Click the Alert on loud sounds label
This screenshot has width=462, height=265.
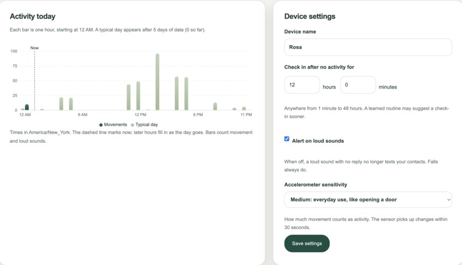[x=318, y=141]
